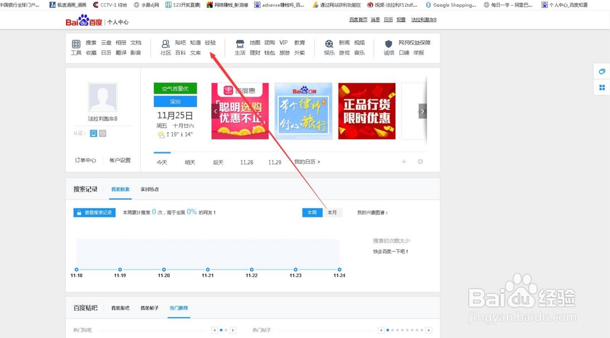This screenshot has width=610, height=338.
Task: Select 11.28 date tab
Action: (246, 163)
